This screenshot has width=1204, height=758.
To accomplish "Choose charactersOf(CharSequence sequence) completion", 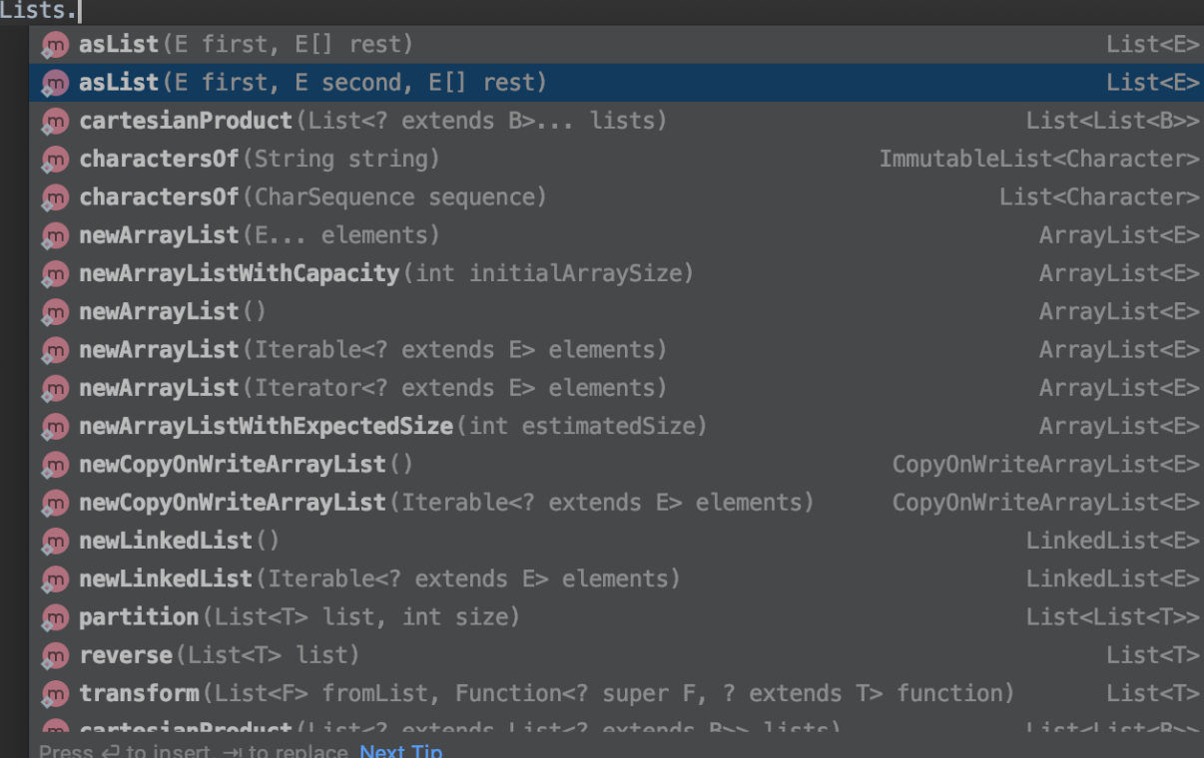I will (312, 197).
